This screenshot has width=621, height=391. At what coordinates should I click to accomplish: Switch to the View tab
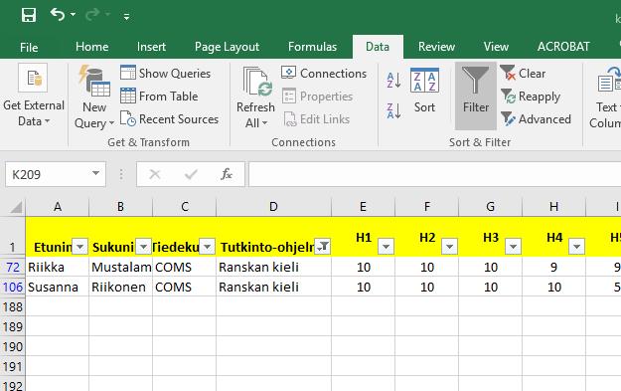coord(496,47)
